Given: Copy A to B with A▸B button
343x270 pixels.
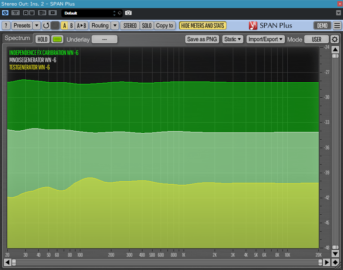Looking at the screenshot, I should (81, 26).
